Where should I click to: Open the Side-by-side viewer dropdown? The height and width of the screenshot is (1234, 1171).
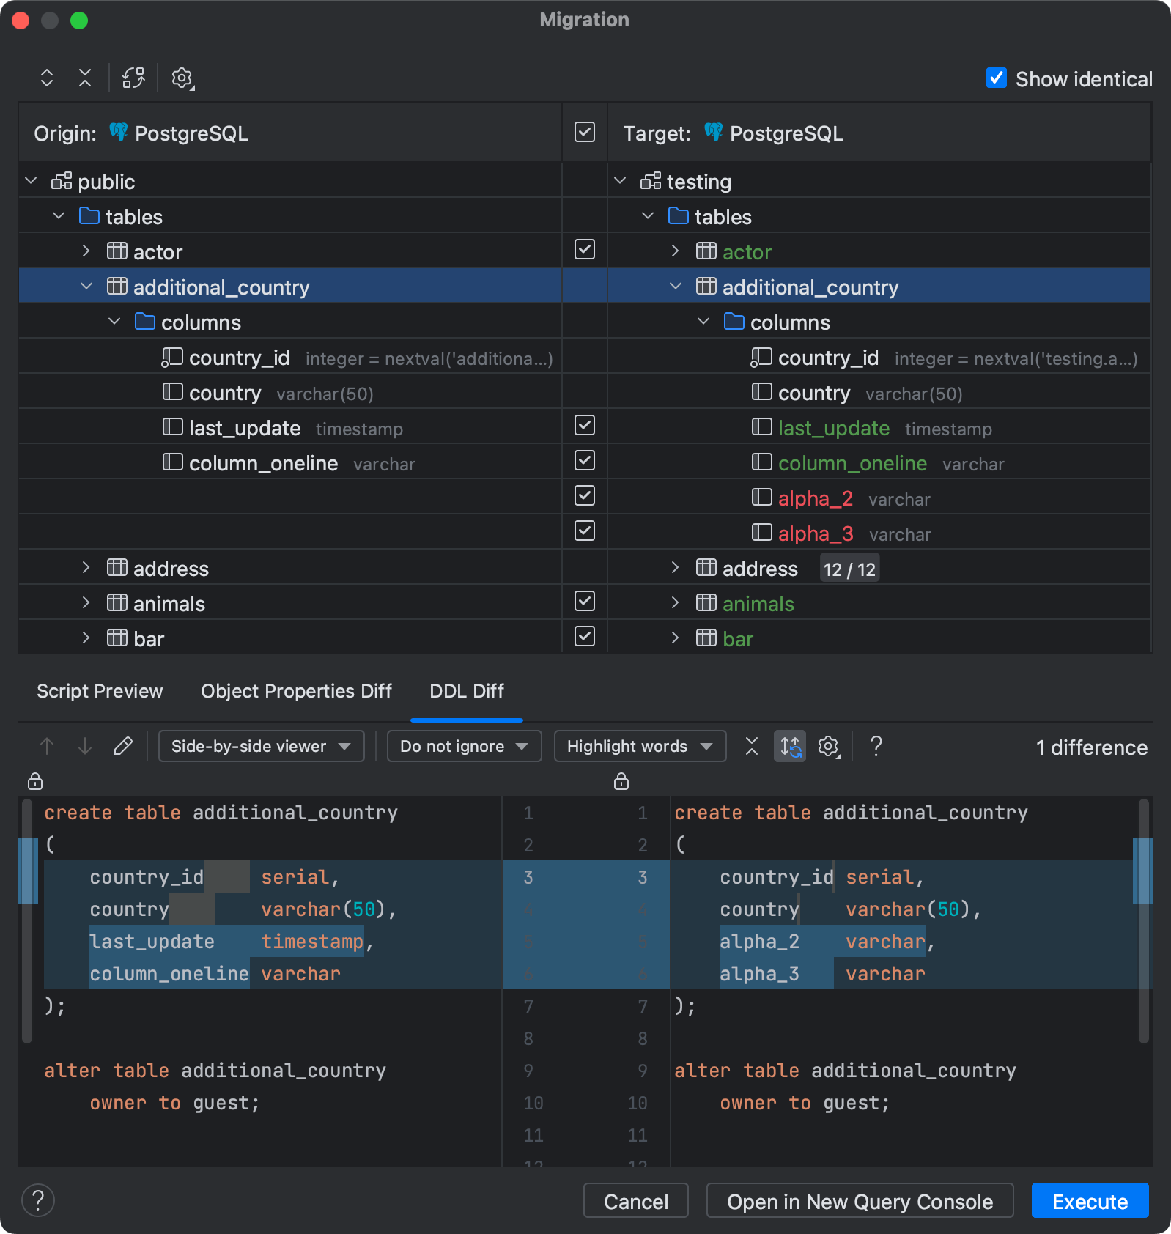[261, 747]
